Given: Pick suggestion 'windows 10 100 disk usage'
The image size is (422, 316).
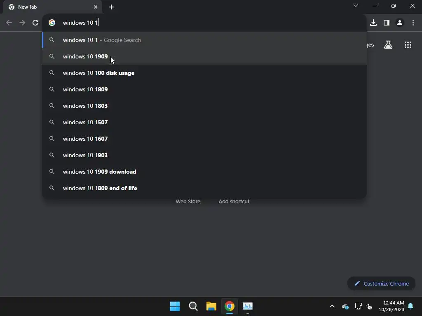Looking at the screenshot, I should click(x=204, y=73).
